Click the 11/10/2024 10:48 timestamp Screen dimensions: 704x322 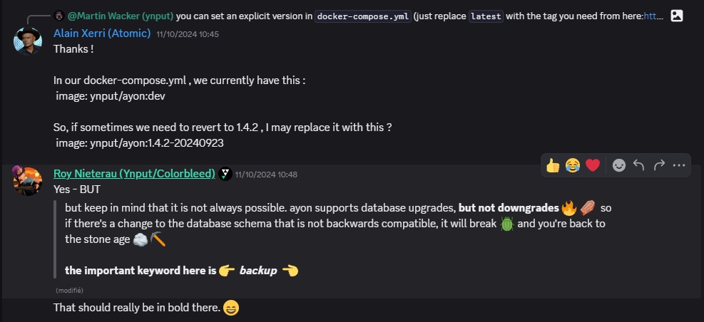266,175
